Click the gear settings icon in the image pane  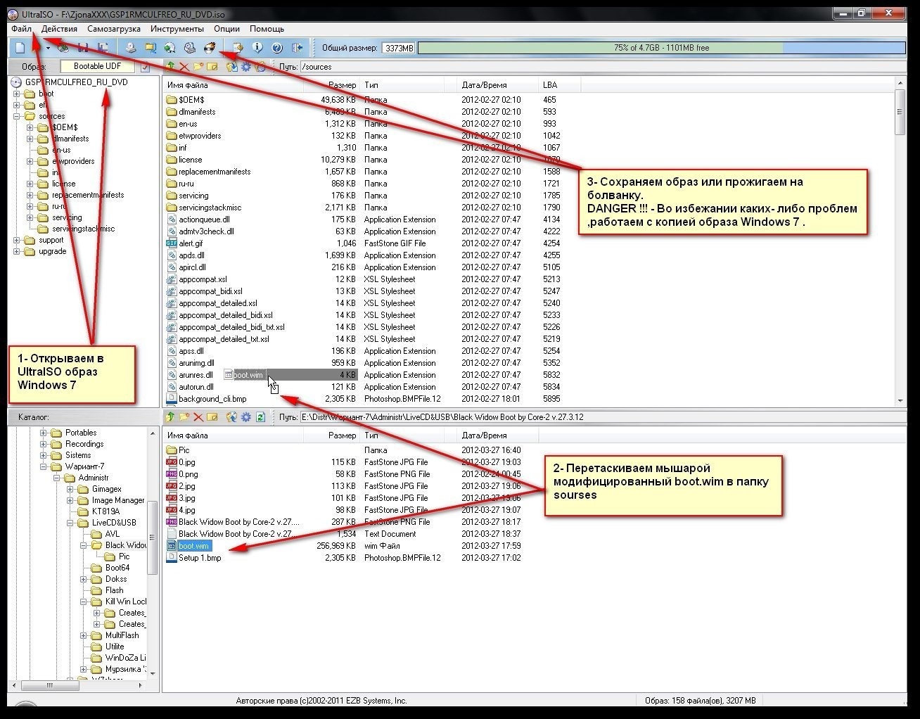[246, 66]
